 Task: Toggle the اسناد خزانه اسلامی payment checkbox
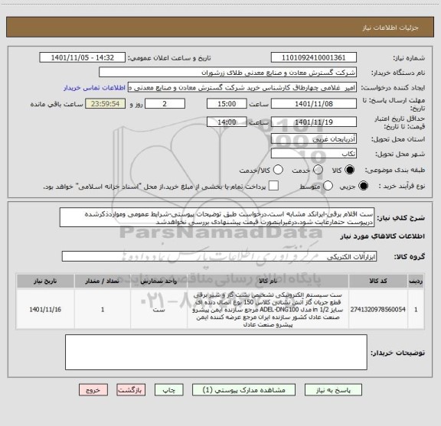click(273, 186)
